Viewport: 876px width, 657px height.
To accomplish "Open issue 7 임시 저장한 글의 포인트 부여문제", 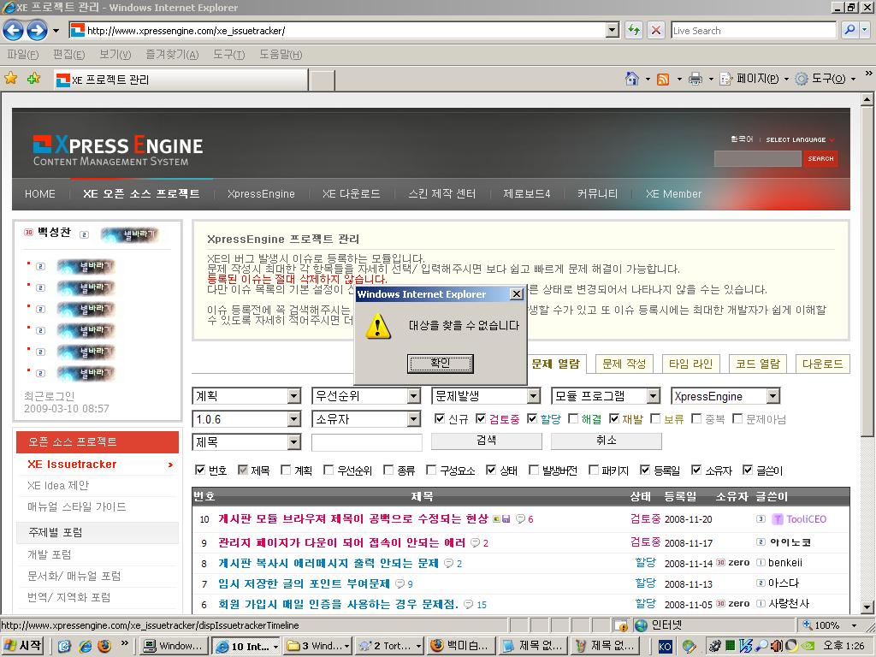I will pos(304,583).
